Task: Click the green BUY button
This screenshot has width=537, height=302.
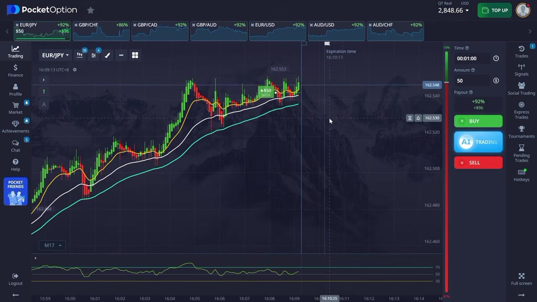Action: [478, 121]
